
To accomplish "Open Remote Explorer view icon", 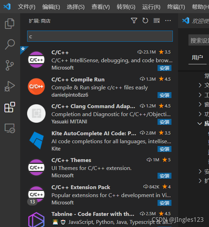I will (x=10, y=128).
